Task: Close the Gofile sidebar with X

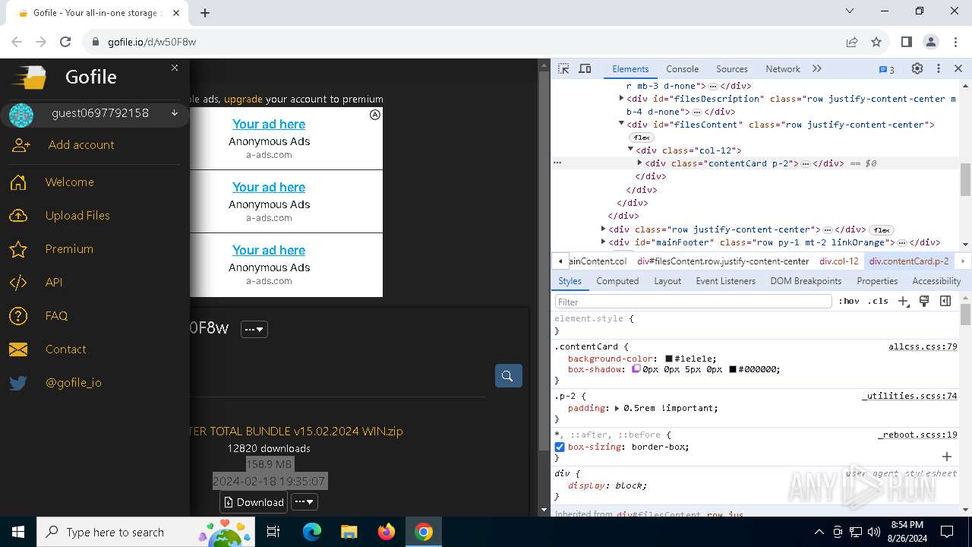Action: 175,68
